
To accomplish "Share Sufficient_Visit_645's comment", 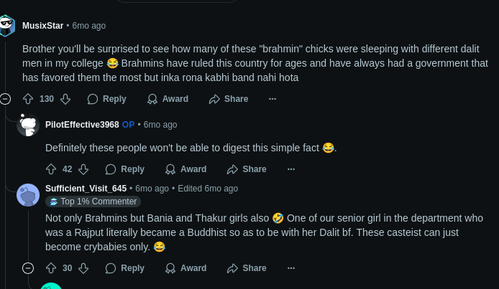I will pos(247,268).
